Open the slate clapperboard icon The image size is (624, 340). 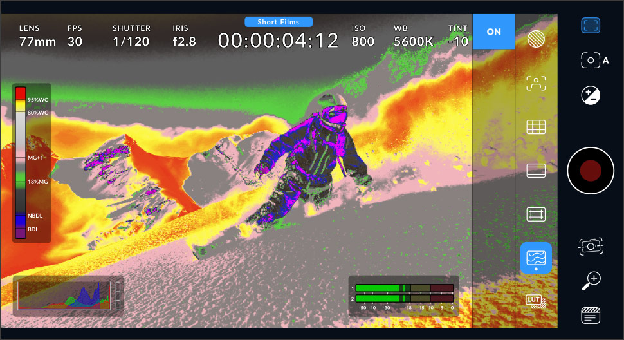tap(591, 315)
